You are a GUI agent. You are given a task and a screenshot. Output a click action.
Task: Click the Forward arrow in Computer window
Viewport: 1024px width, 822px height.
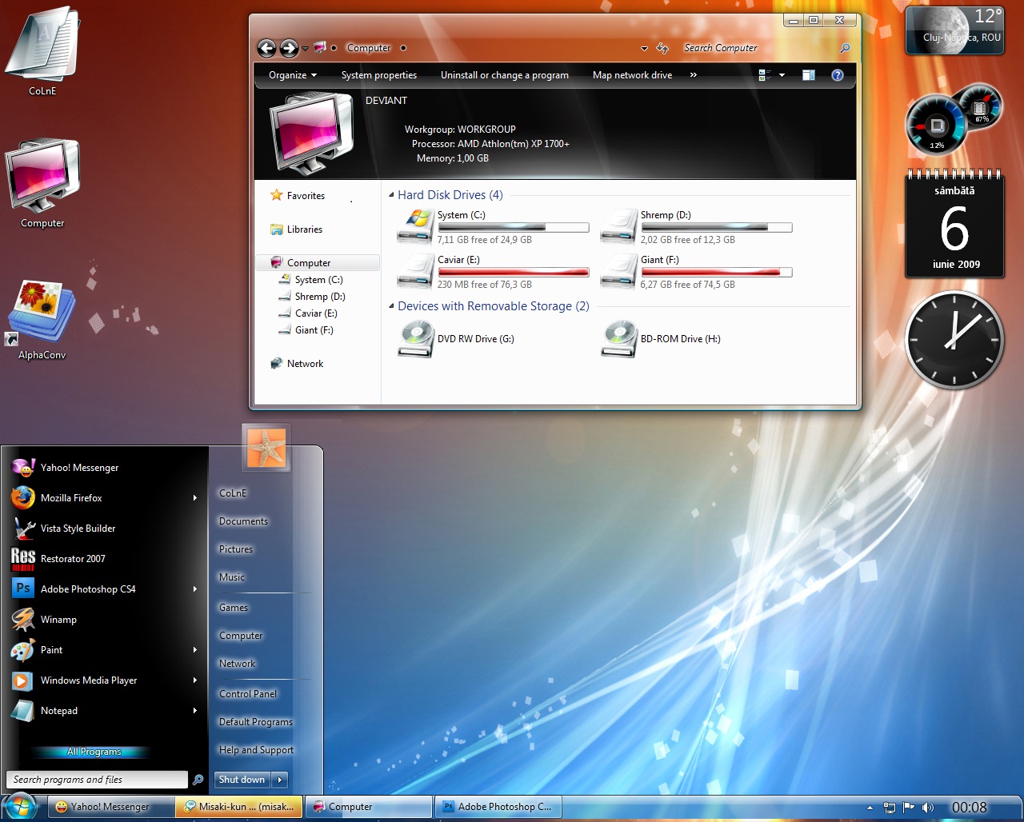[289, 48]
